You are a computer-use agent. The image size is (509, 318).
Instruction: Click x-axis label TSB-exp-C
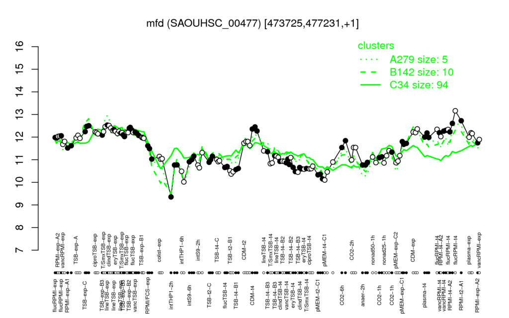pyautogui.click(x=85, y=295)
